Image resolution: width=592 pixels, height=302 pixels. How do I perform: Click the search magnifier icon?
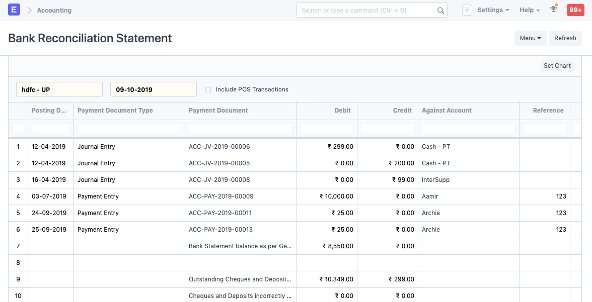pyautogui.click(x=440, y=10)
